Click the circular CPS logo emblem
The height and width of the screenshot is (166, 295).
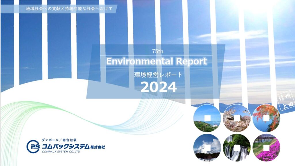(33, 147)
